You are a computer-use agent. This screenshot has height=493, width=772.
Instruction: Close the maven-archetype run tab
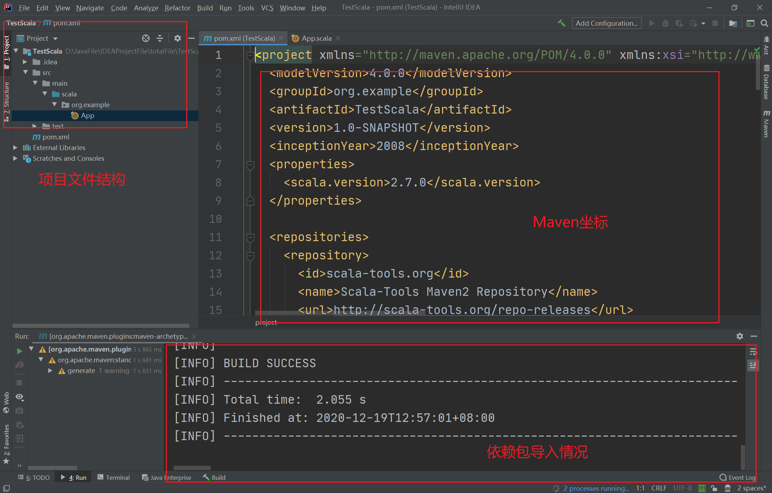tap(194, 337)
